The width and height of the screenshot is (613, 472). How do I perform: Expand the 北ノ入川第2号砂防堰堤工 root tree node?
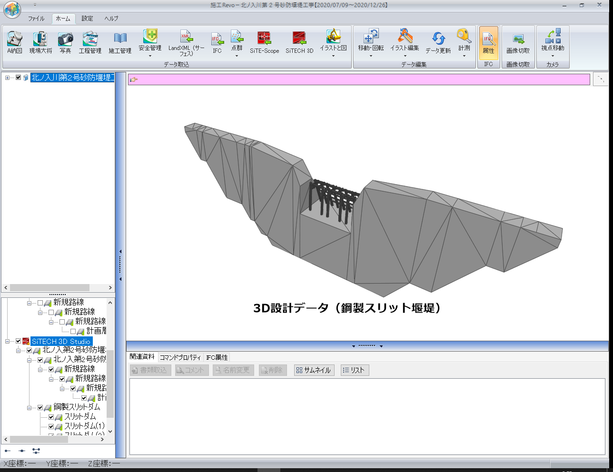pyautogui.click(x=7, y=78)
